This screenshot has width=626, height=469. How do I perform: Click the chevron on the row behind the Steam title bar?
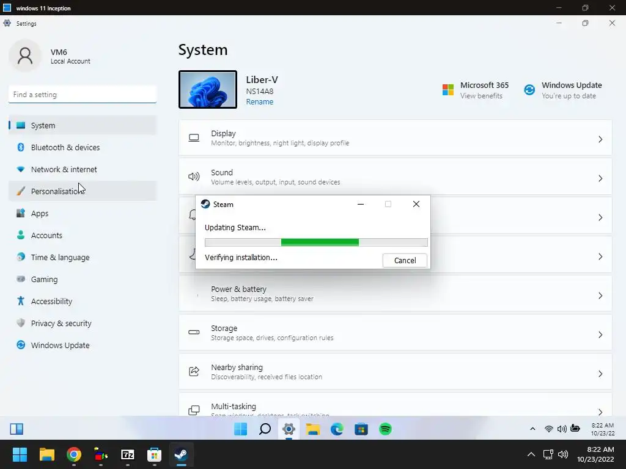600,217
